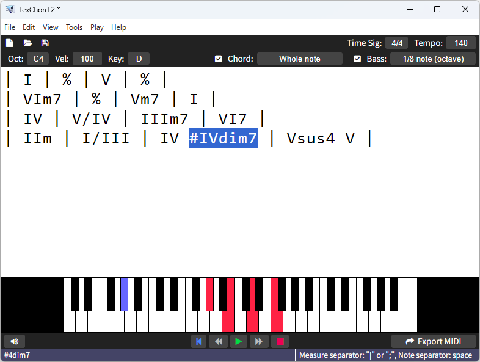Open the View menu

click(51, 27)
